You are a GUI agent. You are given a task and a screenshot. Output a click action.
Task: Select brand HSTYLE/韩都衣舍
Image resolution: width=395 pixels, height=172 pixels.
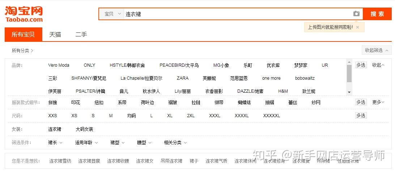tap(127, 65)
